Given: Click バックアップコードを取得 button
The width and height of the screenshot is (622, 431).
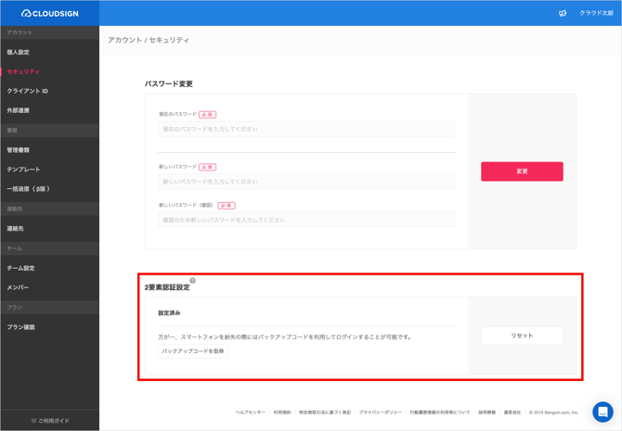Looking at the screenshot, I should click(x=193, y=351).
